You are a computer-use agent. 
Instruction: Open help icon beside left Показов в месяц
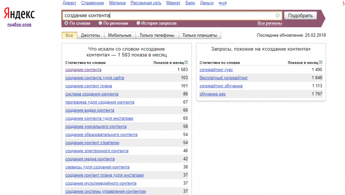186,62
